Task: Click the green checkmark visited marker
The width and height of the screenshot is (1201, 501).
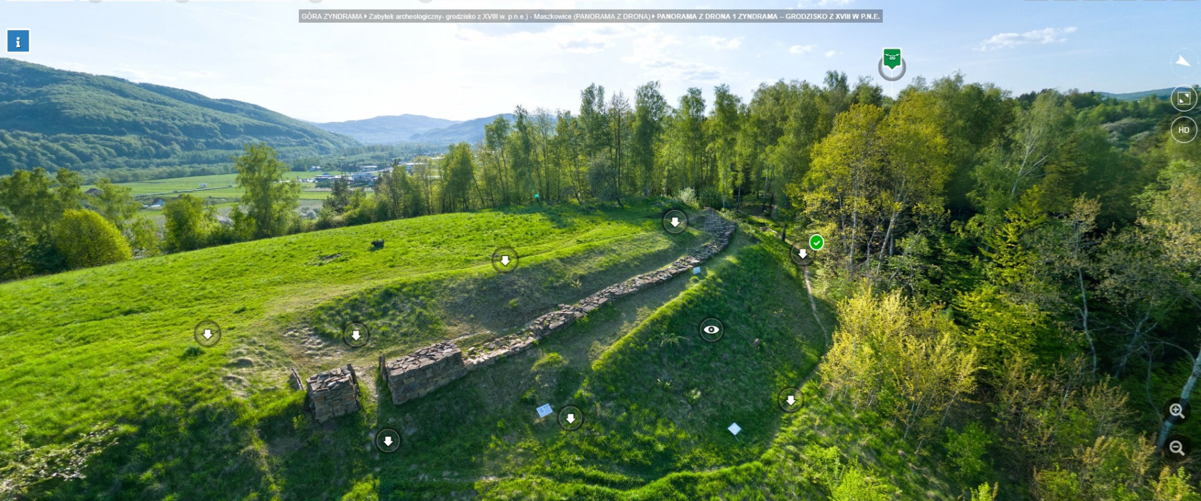Action: pos(816,242)
